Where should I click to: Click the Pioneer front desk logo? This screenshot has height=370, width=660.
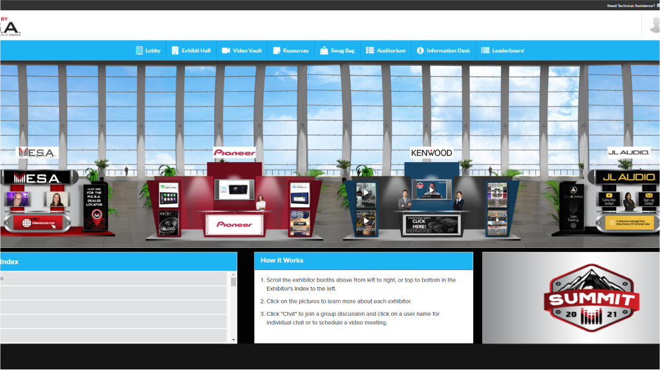point(235,224)
